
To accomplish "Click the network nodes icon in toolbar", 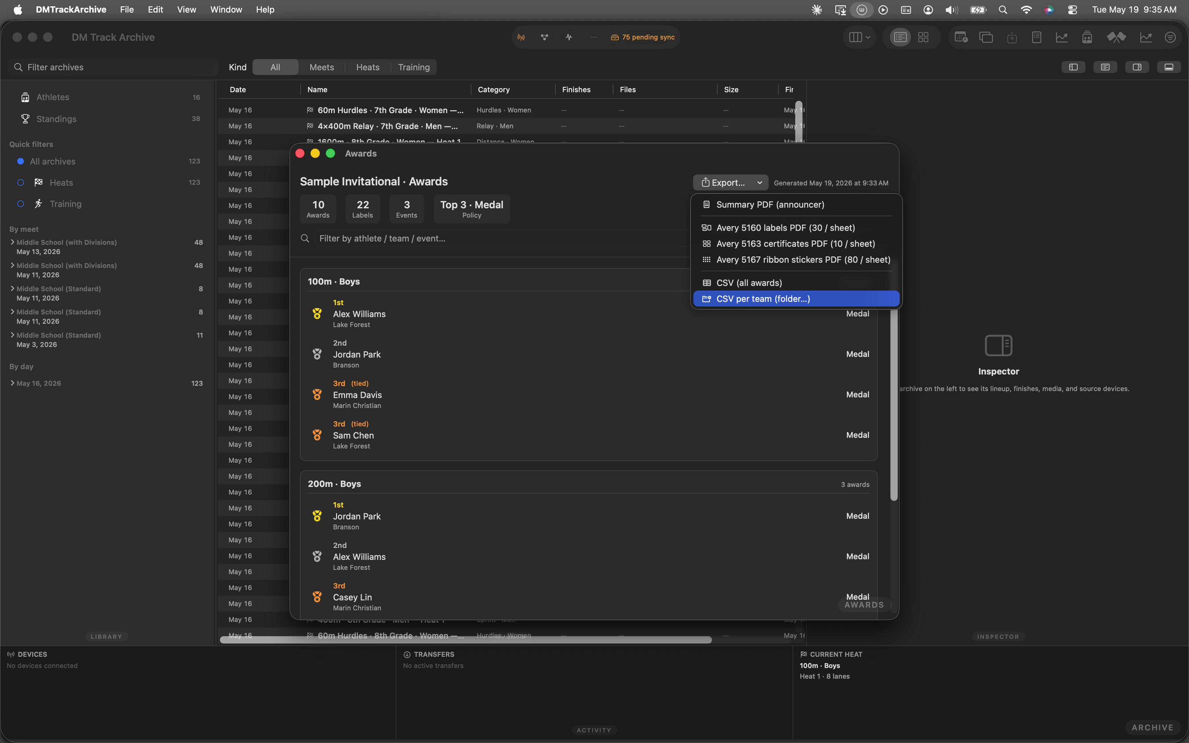I will pyautogui.click(x=544, y=37).
